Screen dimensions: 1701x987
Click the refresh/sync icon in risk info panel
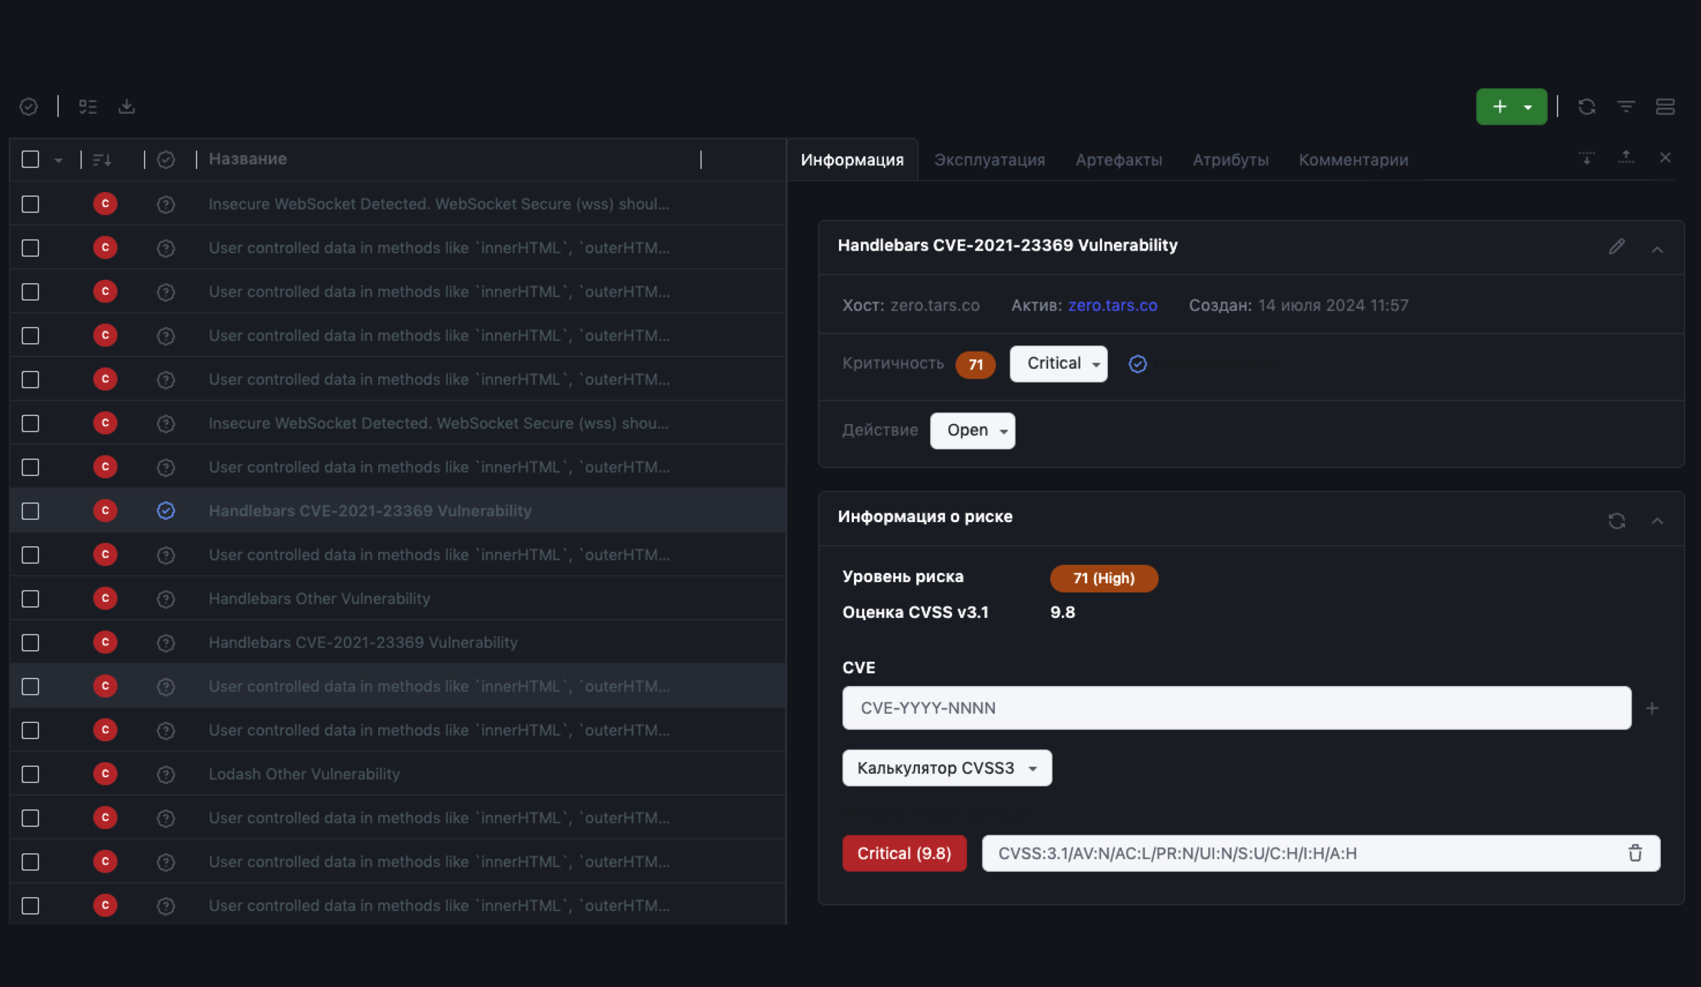[x=1617, y=521]
